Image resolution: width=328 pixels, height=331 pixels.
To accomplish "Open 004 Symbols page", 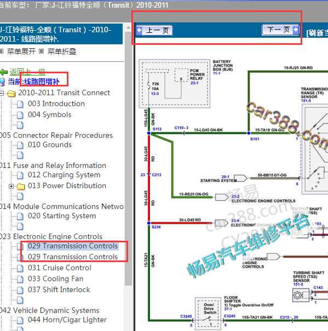I will coord(49,115).
